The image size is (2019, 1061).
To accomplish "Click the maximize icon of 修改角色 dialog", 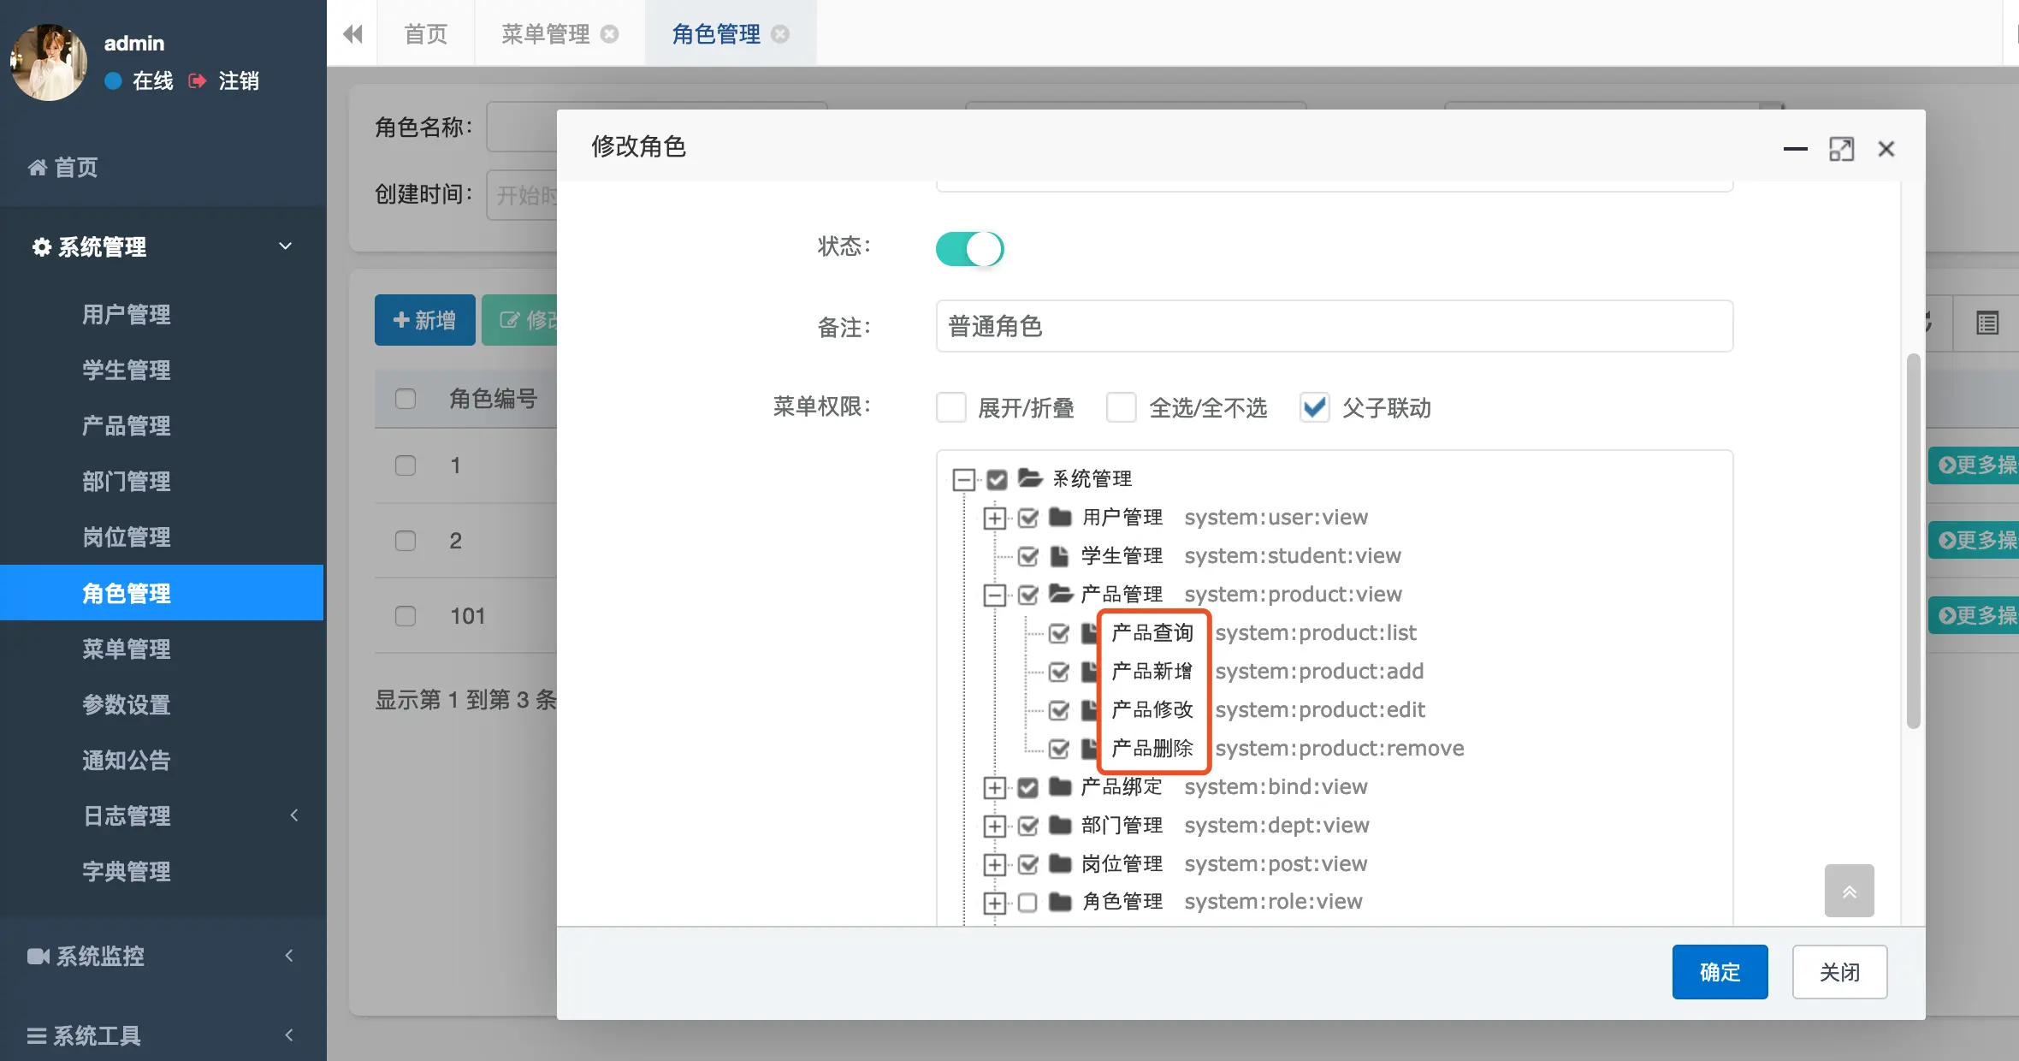I will pyautogui.click(x=1841, y=149).
